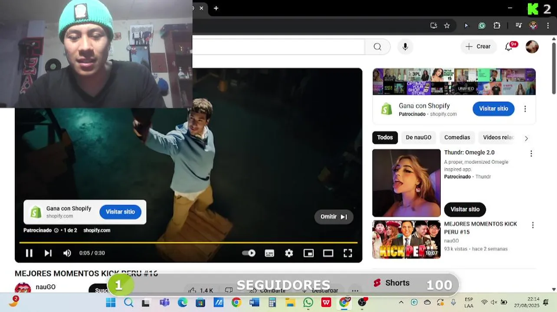Screen dimensions: 557x312
Task: Select the Videos relacionados chip
Action: (498, 137)
